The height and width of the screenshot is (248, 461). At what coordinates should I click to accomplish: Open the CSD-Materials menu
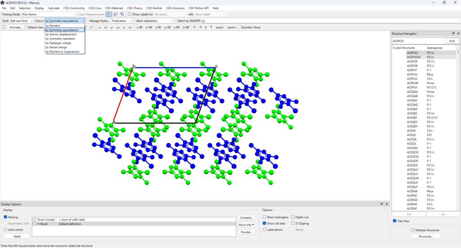point(113,8)
